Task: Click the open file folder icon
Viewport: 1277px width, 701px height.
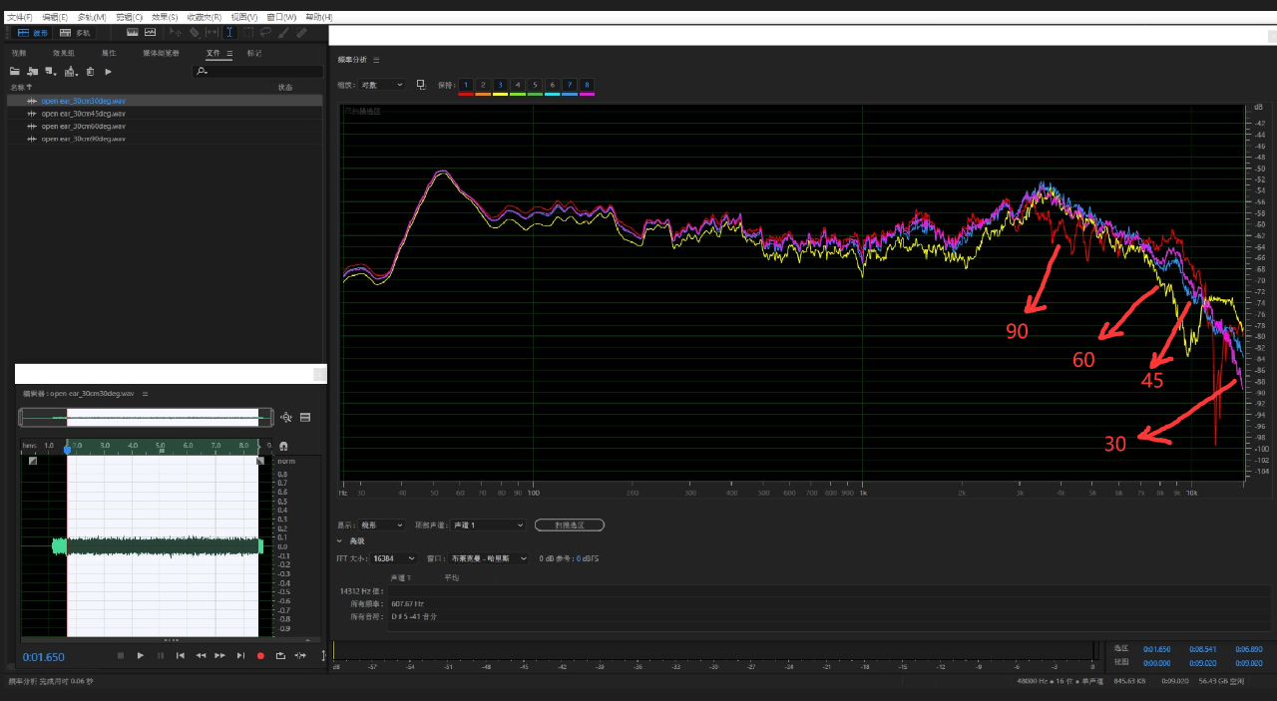Action: tap(14, 72)
